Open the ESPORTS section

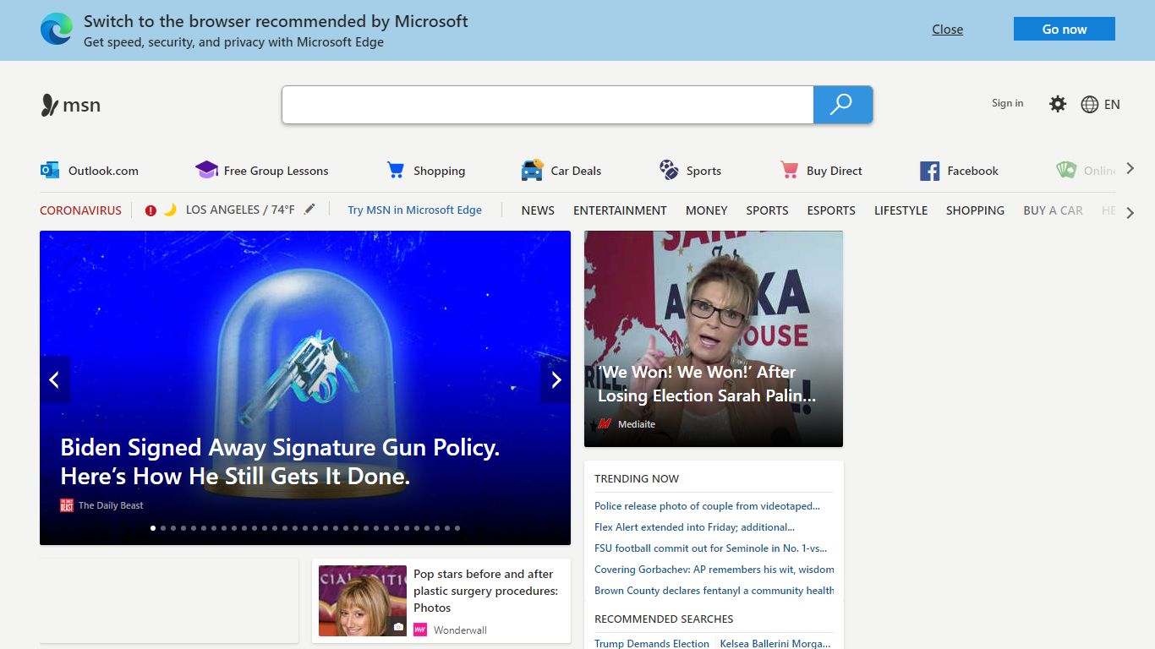(x=831, y=210)
